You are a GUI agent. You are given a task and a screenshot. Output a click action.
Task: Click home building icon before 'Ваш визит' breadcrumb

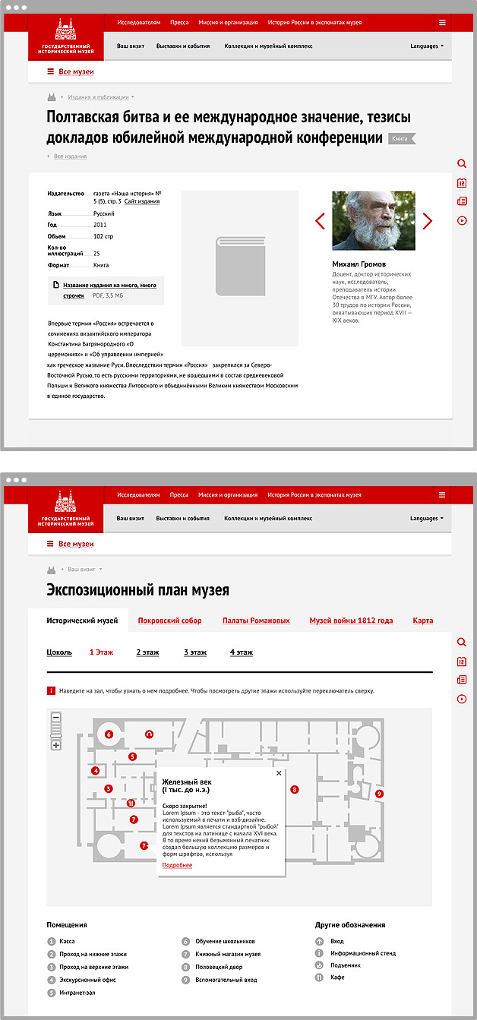(52, 569)
